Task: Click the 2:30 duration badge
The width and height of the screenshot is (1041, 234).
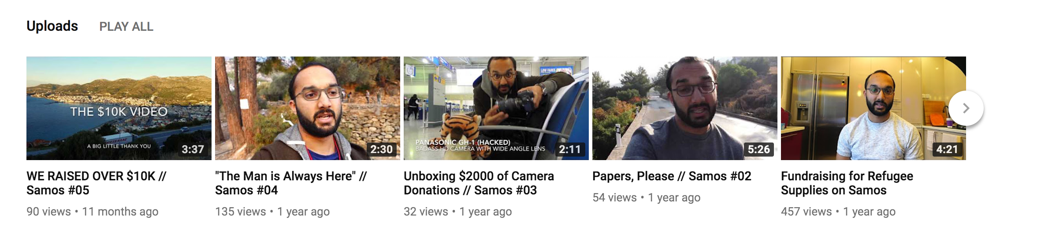Action: coord(381,150)
